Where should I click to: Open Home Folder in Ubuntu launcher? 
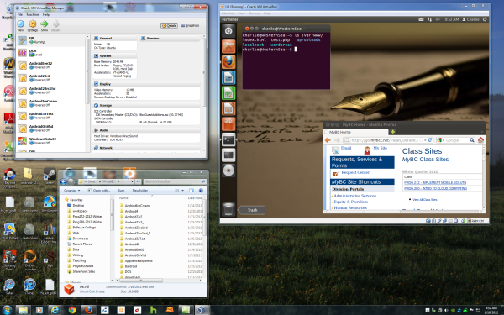tap(228, 46)
